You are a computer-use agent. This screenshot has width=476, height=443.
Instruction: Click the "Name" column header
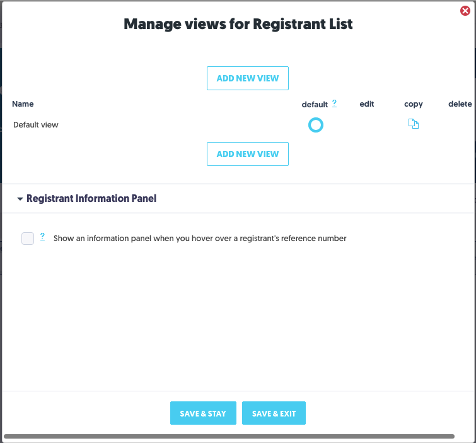(x=23, y=104)
